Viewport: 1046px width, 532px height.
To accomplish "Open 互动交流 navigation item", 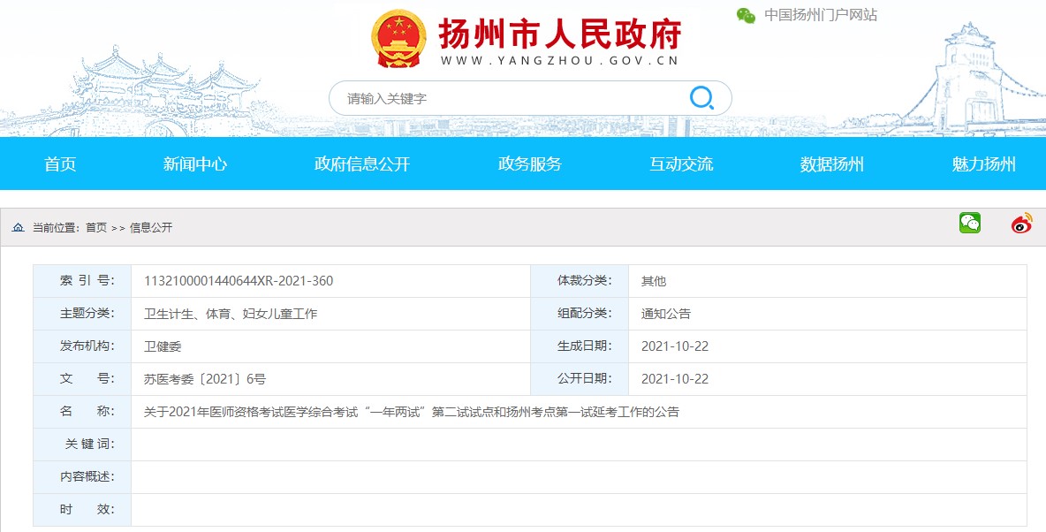I will point(681,164).
